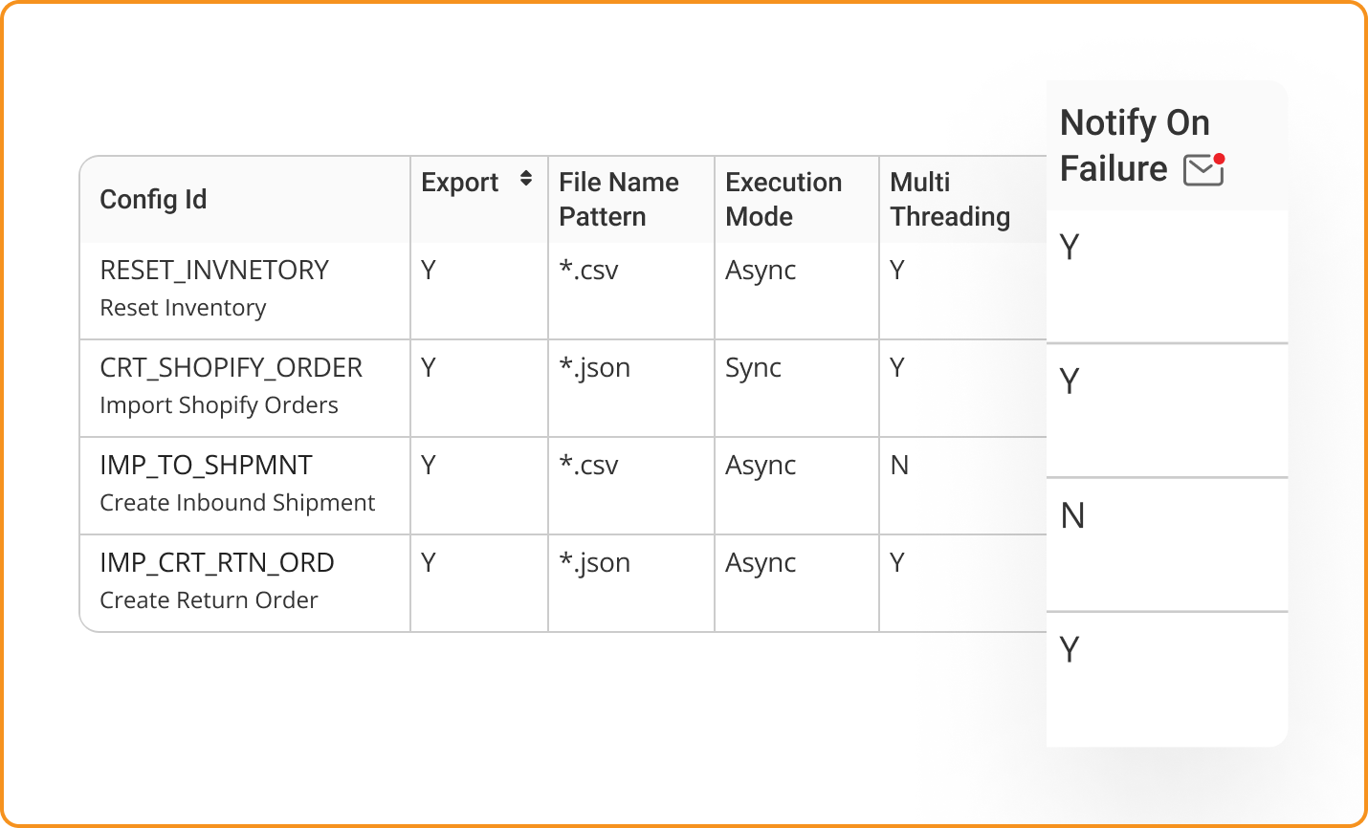Open the CRT_SHOPIFY_ORDER config entry
Screen dimensions: 1368x828
click(x=232, y=368)
